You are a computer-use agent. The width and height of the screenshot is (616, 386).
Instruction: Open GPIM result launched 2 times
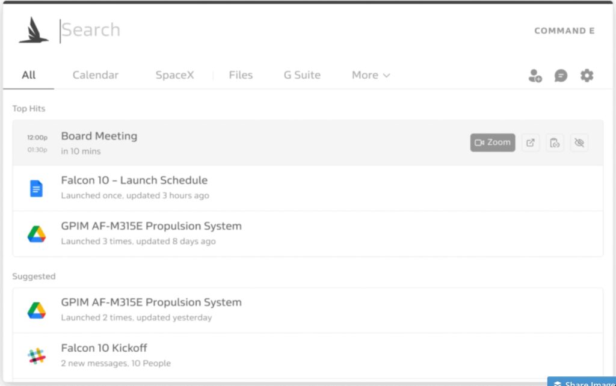[x=307, y=310]
